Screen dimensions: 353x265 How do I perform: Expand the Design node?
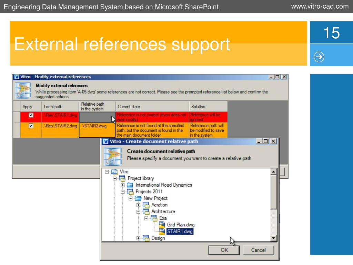(139, 238)
